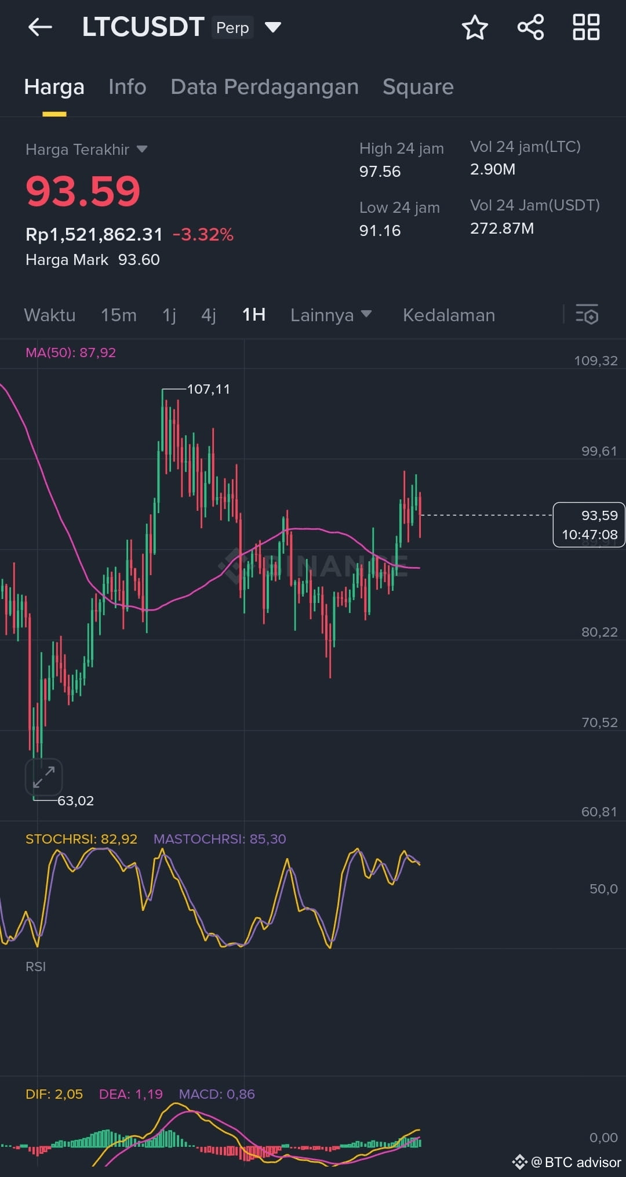
Task: Tap the 70,52 price axis label
Action: [x=599, y=722]
